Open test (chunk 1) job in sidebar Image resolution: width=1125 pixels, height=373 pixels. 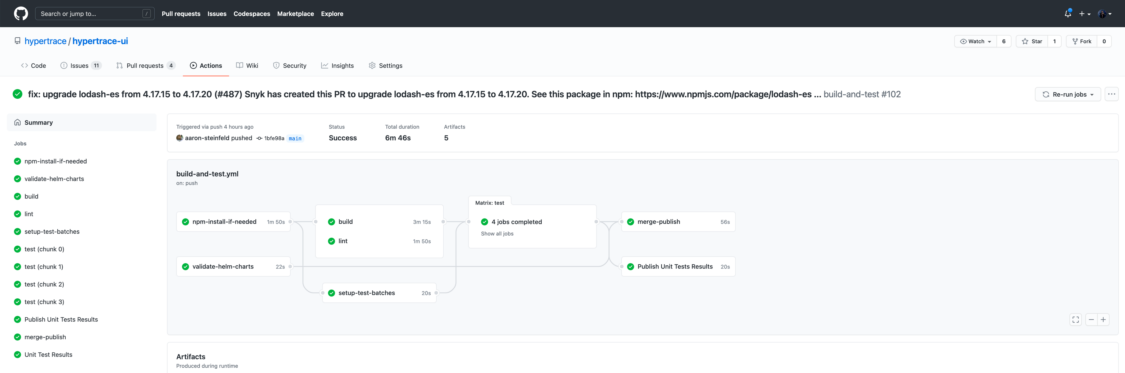(x=44, y=267)
